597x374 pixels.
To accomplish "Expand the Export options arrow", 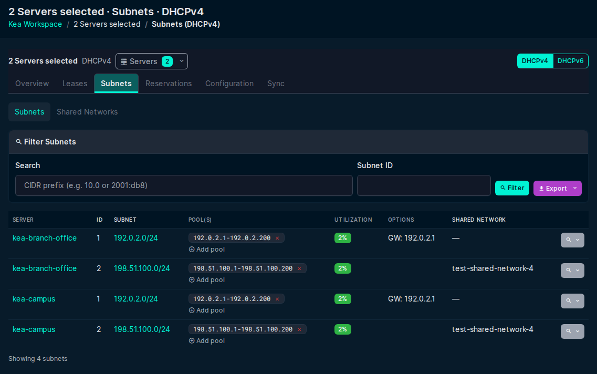I will click(575, 188).
